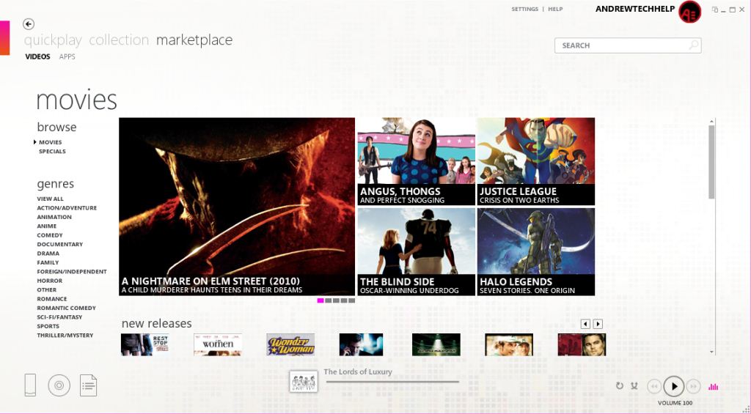
Task: Select the Apps sub-tab
Action: [67, 56]
